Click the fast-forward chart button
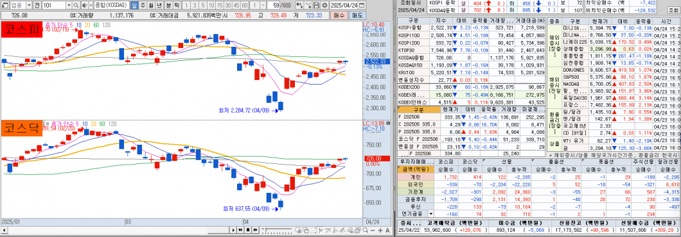This screenshot has width=681, height=237. click(x=256, y=230)
